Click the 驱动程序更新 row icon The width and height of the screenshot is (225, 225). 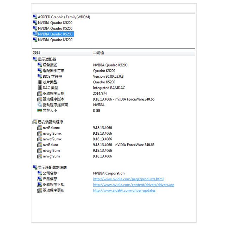pyautogui.click(x=40, y=190)
